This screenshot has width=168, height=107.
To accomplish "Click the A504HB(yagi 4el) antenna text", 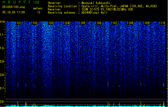I will coord(94,13).
